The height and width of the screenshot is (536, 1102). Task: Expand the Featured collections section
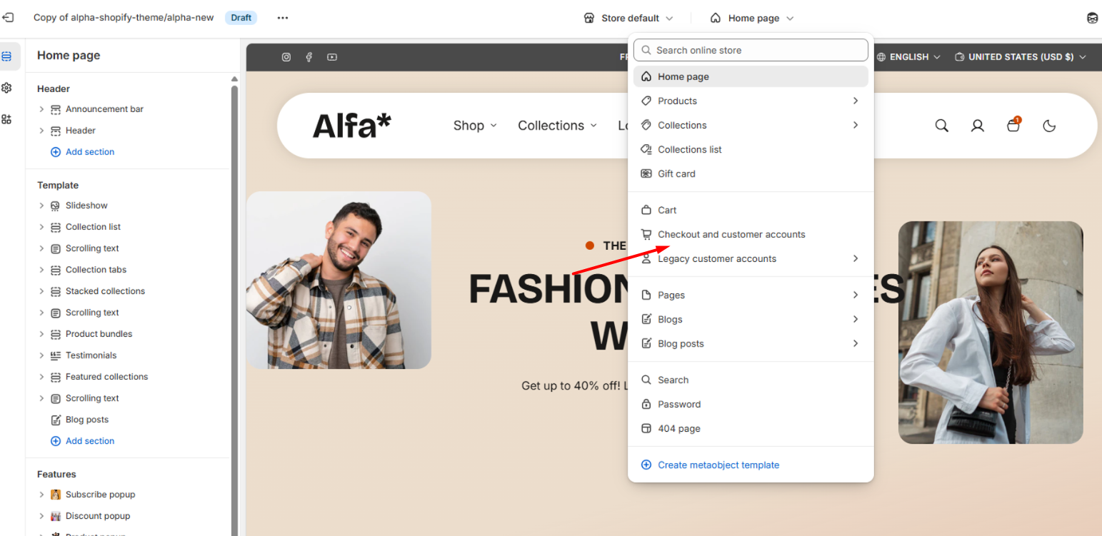pyautogui.click(x=41, y=377)
